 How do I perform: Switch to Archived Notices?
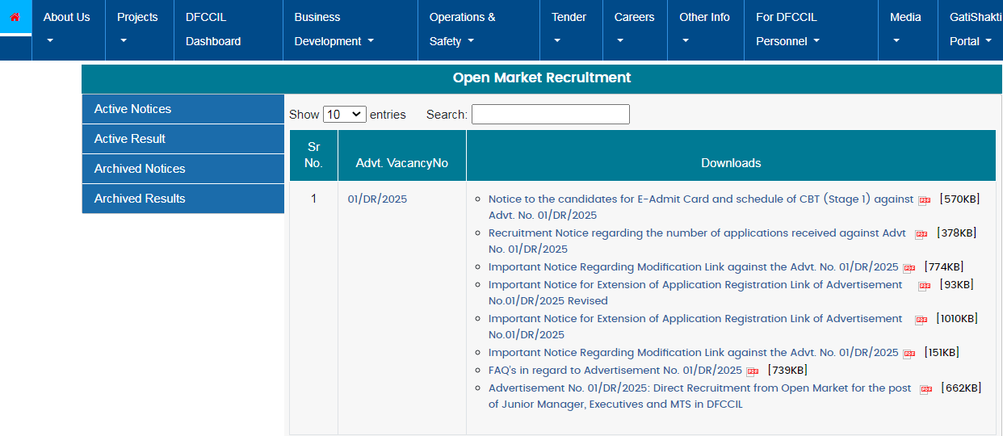click(183, 169)
